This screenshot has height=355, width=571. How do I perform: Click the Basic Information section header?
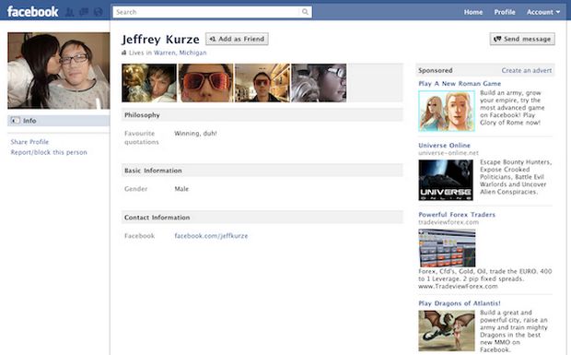click(x=262, y=171)
